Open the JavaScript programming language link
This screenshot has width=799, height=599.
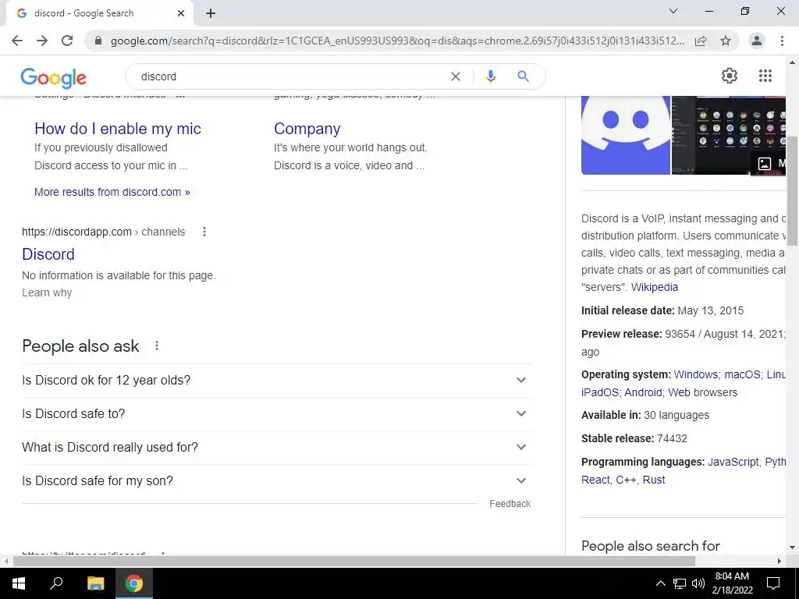click(733, 462)
